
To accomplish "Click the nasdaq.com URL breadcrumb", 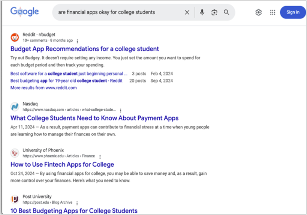I will pyautogui.click(x=69, y=110).
